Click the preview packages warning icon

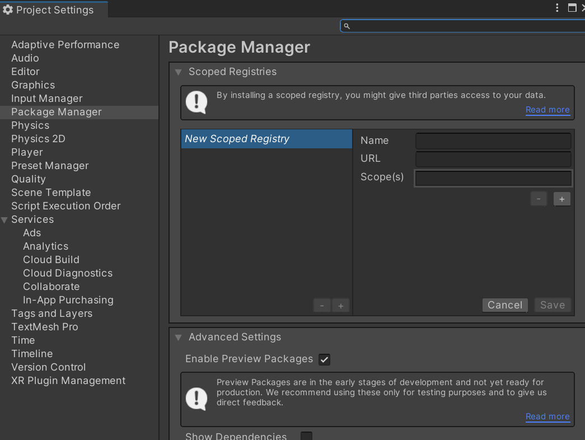pyautogui.click(x=196, y=399)
